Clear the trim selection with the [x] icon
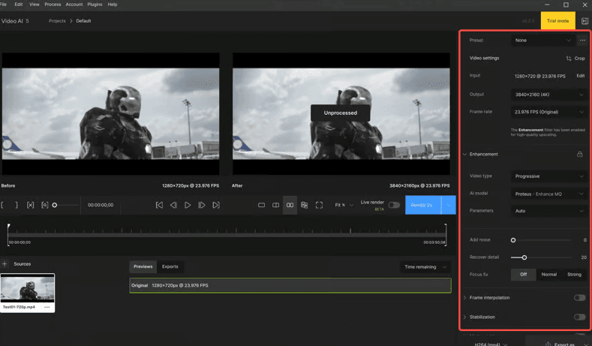Viewport: 592px width, 346px height. 30,205
